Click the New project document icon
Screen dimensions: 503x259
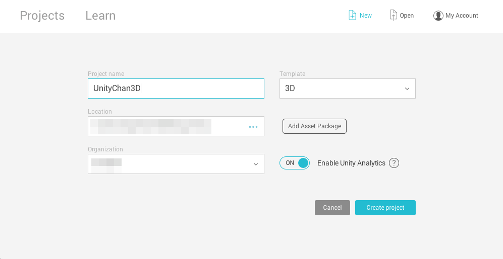(352, 15)
